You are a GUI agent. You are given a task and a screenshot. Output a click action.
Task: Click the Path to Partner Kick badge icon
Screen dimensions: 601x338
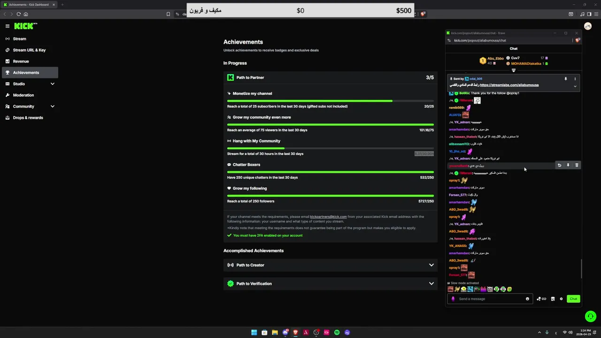tap(231, 77)
